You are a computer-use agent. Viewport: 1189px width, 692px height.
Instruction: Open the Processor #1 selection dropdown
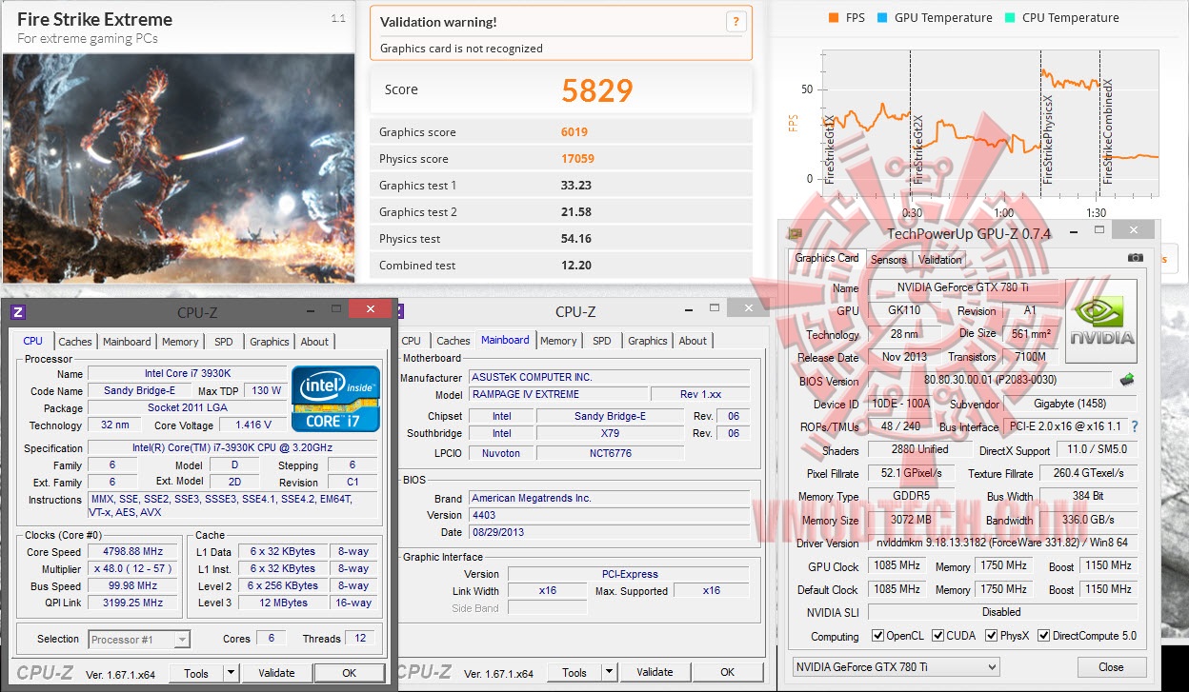click(139, 639)
